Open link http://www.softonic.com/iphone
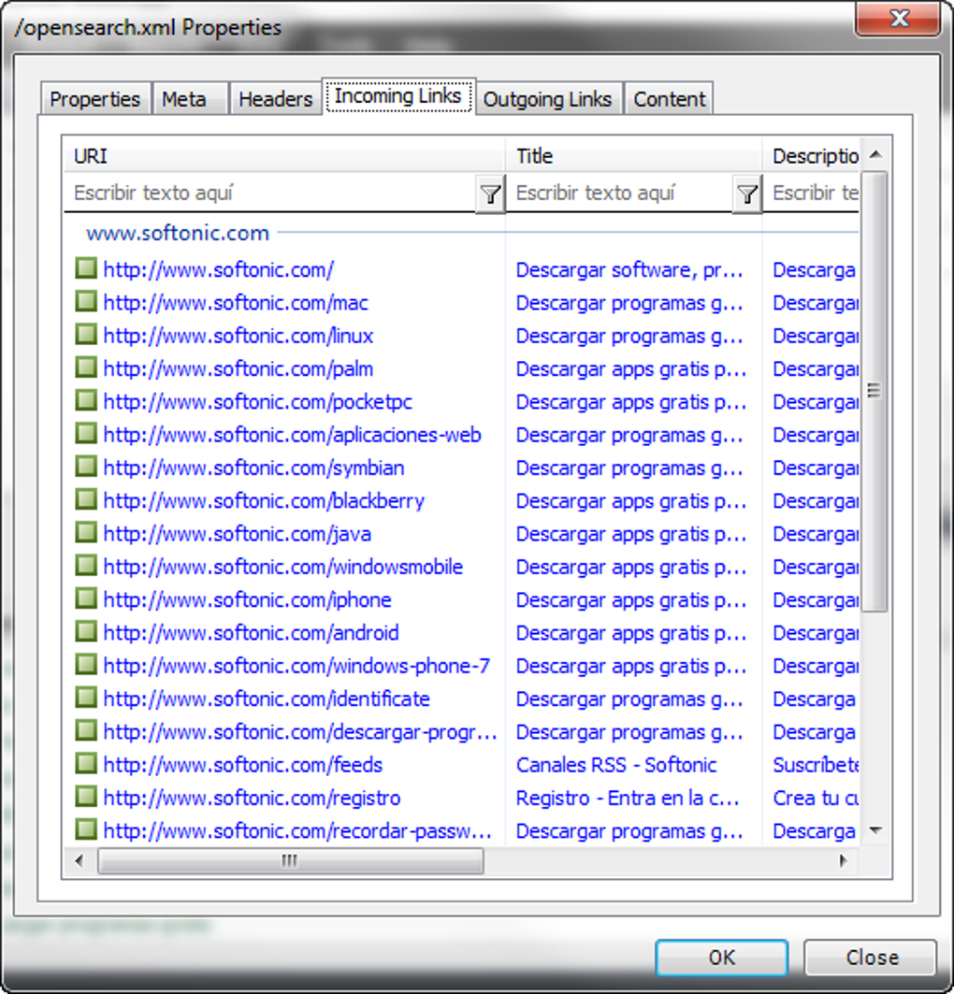 point(247,599)
